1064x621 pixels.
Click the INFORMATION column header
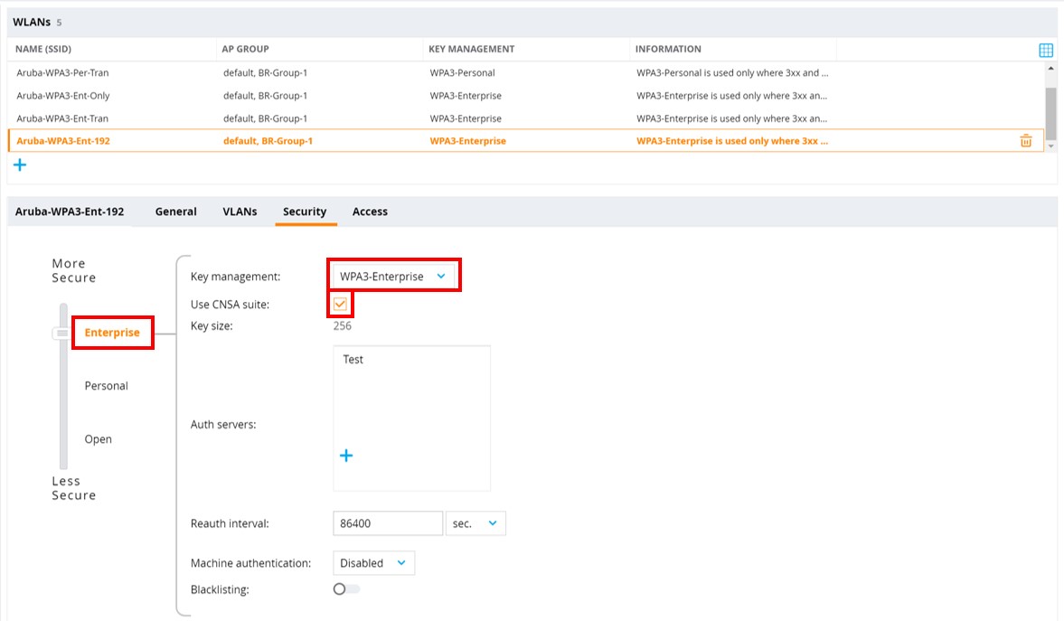click(x=668, y=49)
